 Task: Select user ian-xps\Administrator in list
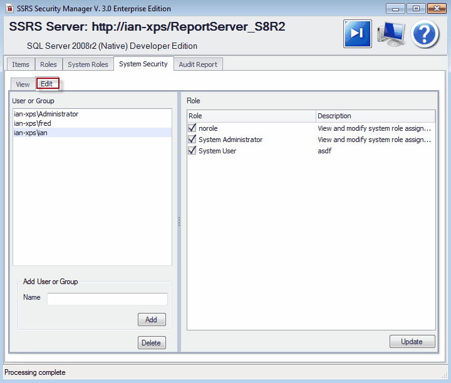(92, 114)
